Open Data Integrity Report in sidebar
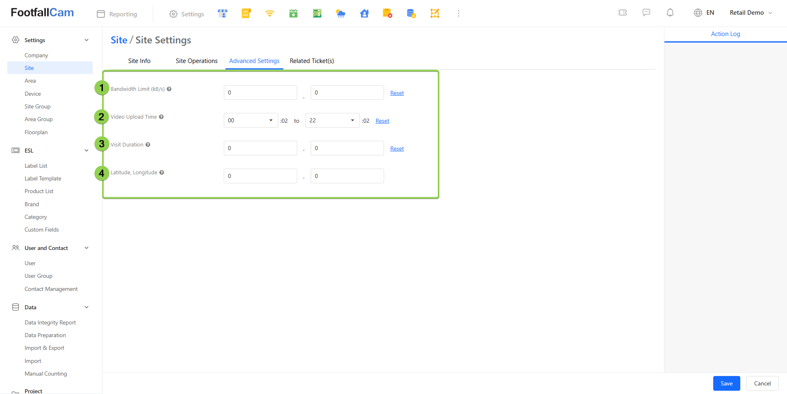787x394 pixels. (50, 322)
